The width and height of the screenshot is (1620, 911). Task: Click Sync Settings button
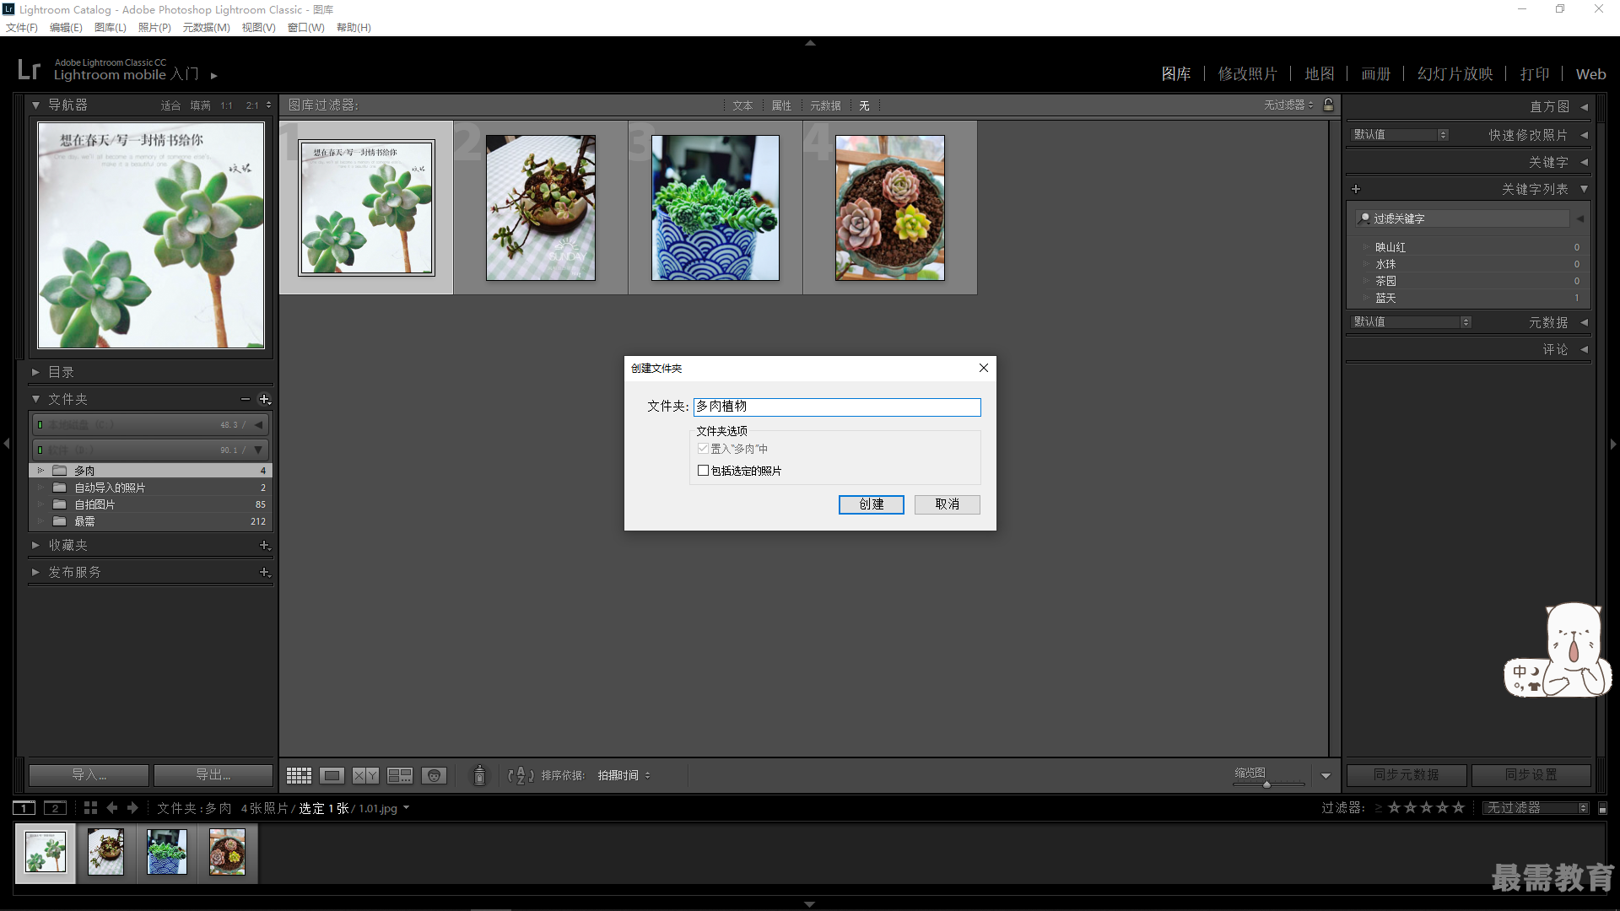click(x=1531, y=775)
